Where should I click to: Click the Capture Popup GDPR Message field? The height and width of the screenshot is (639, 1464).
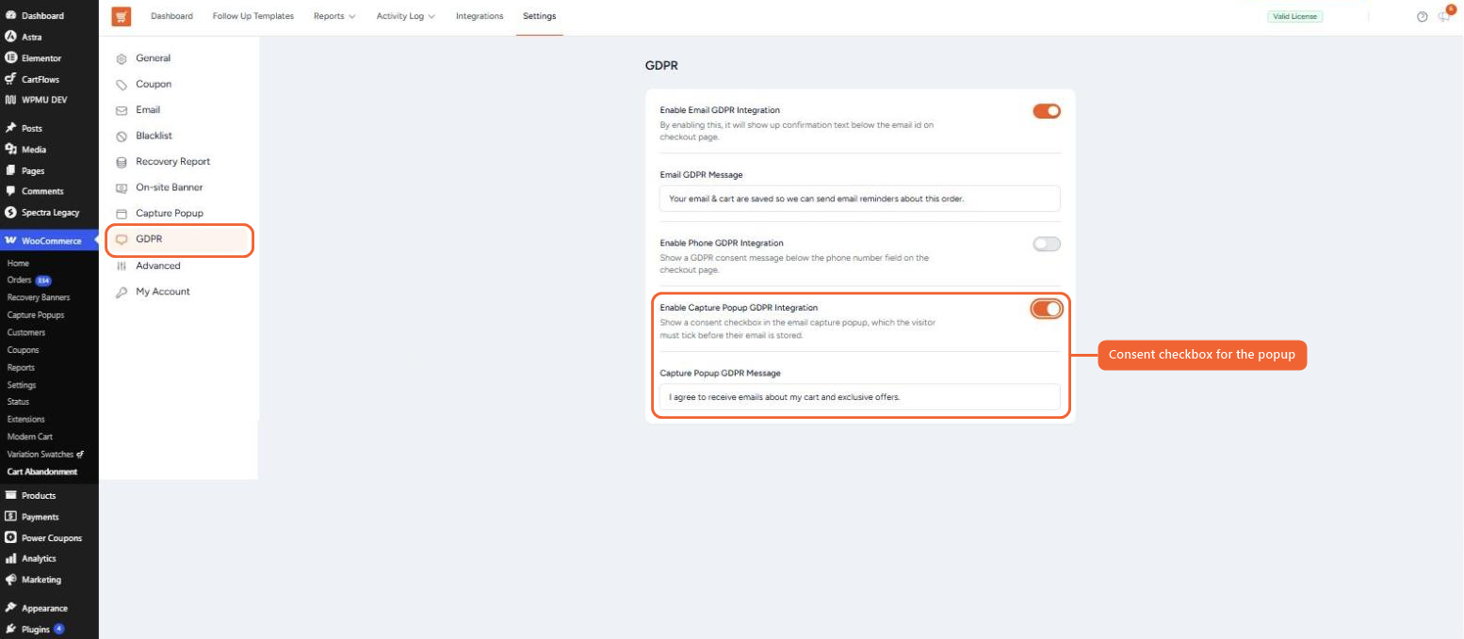click(x=860, y=397)
